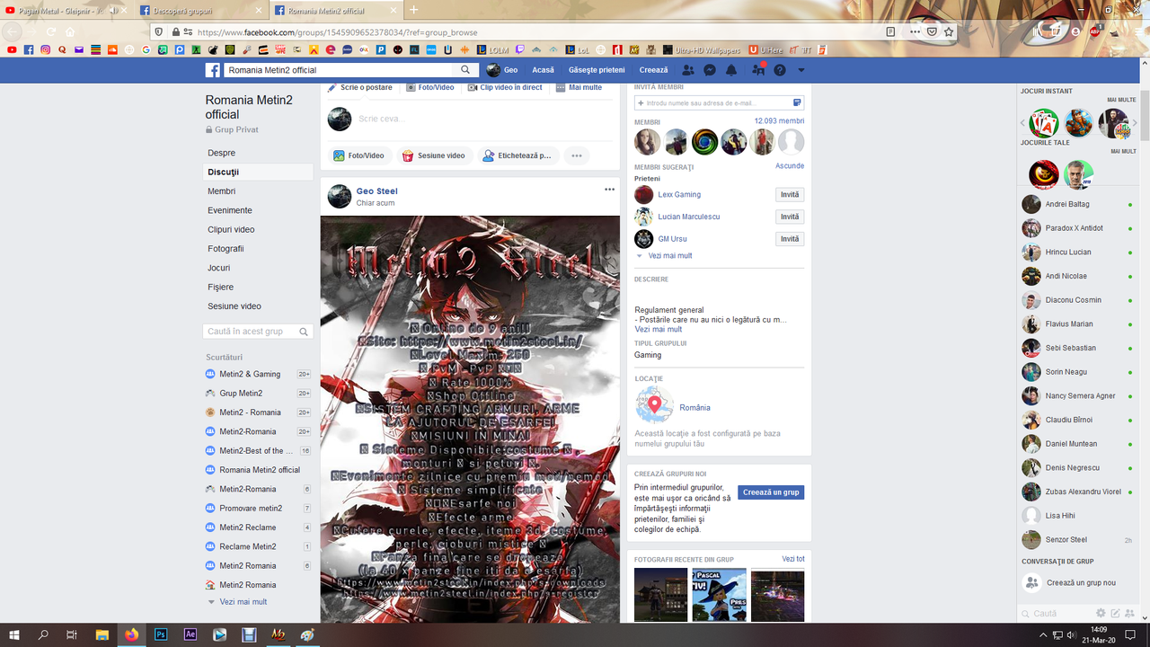Click the Creează un grup blue button
Image resolution: width=1150 pixels, height=647 pixels.
coord(771,492)
